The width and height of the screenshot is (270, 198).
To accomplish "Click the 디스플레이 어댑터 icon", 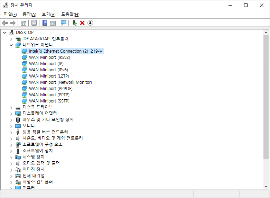I will (18, 114).
